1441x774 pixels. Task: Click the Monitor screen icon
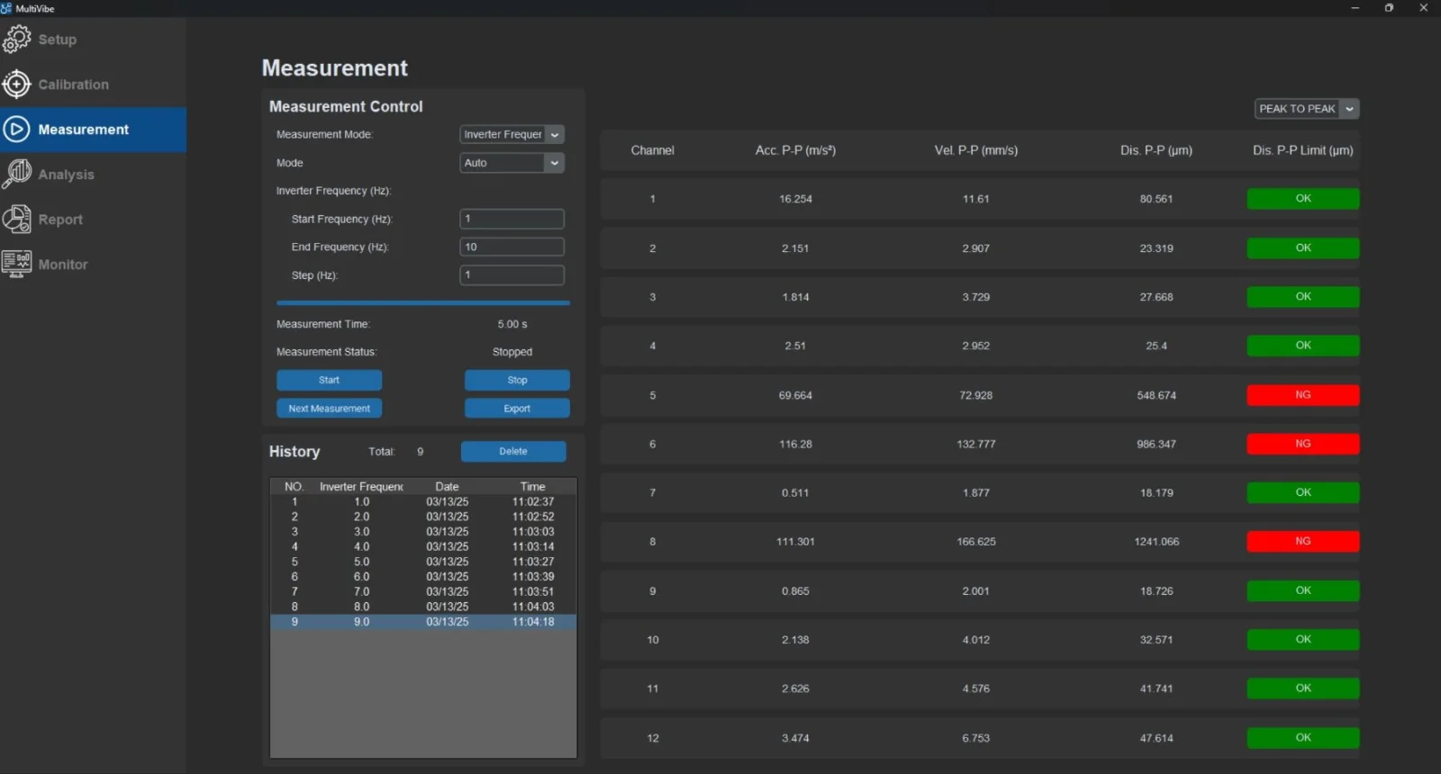click(x=16, y=264)
